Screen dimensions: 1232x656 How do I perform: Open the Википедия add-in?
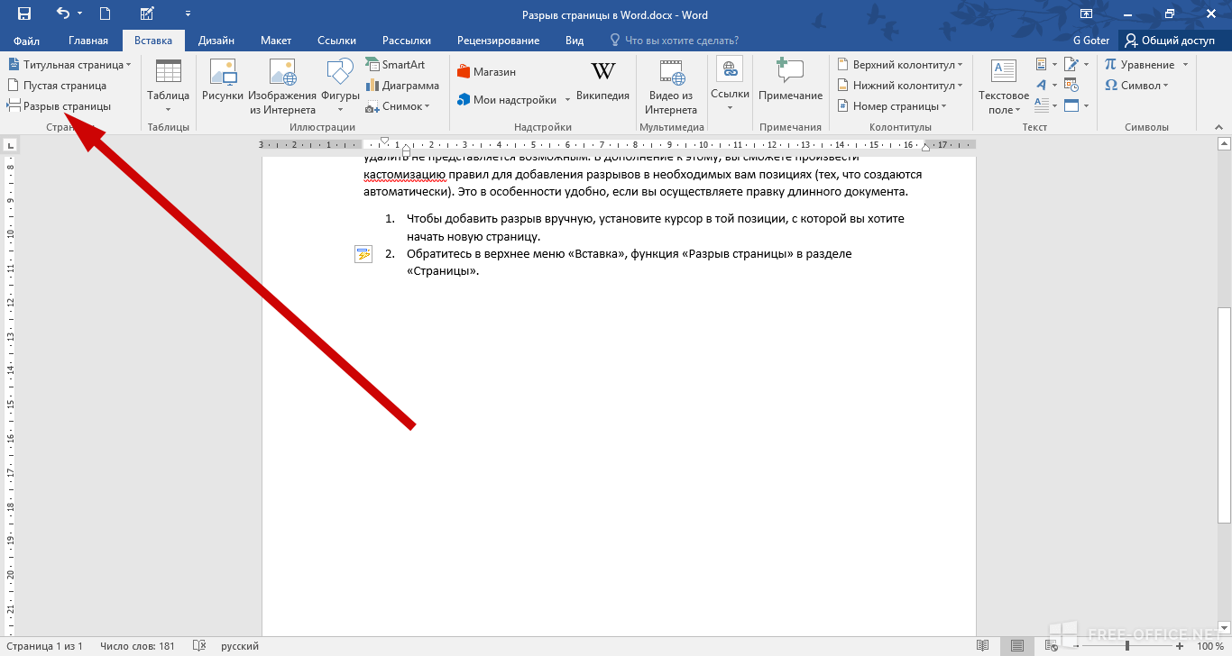(x=602, y=80)
